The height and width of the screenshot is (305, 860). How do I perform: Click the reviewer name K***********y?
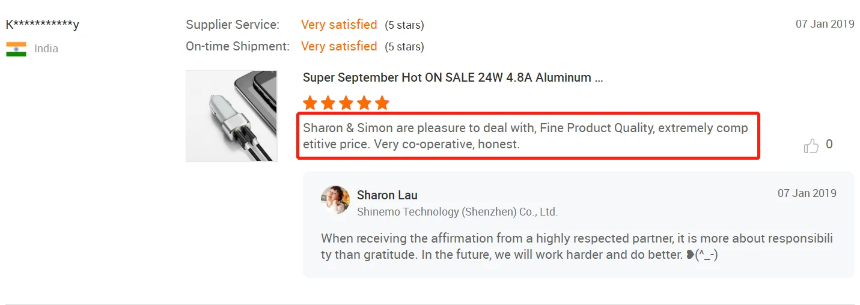click(42, 25)
